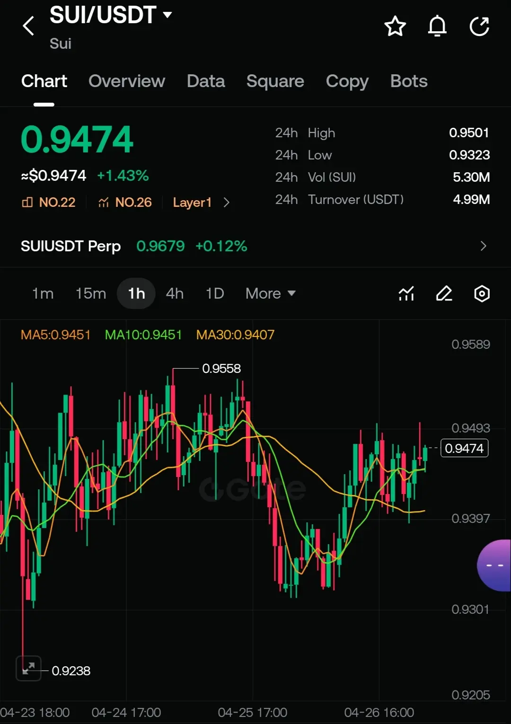Tap the MA10:0.9451 indicator label
The image size is (511, 724).
143,335
